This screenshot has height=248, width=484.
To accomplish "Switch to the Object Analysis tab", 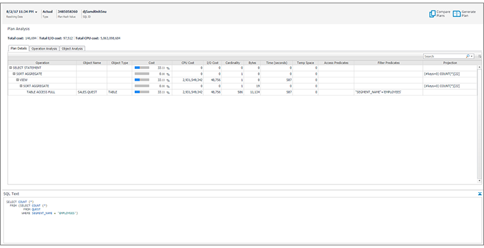I will [72, 49].
